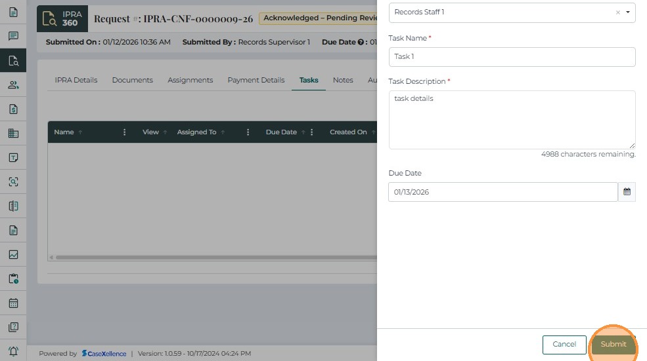Open the calendar picker beside Due Date
Image resolution: width=647 pixels, height=361 pixels.
pyautogui.click(x=627, y=192)
